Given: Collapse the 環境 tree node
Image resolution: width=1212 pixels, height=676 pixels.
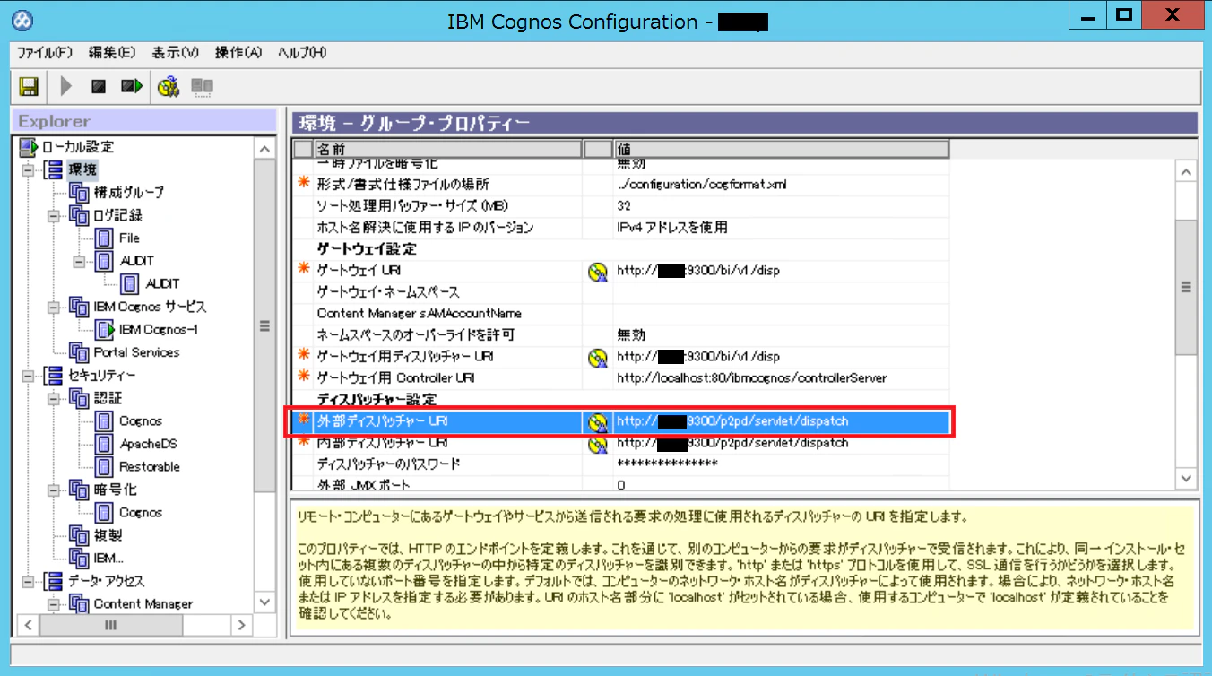Looking at the screenshot, I should [x=28, y=169].
